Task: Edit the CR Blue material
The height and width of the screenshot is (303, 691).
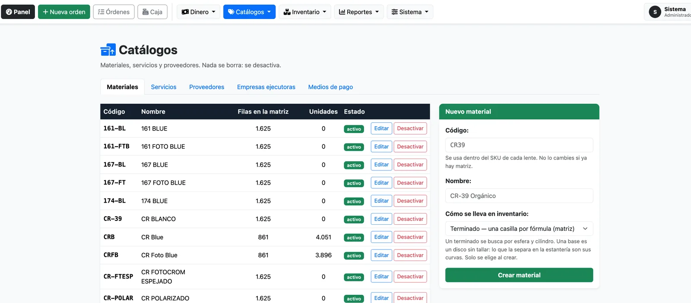Action: [x=381, y=237]
